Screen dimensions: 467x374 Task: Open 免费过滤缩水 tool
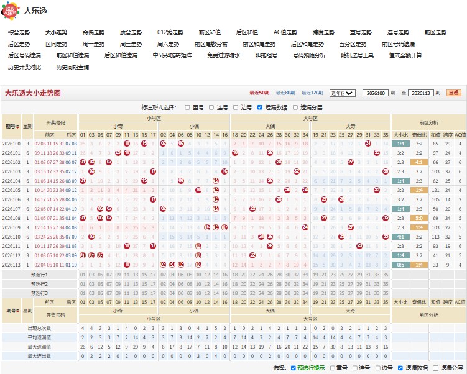[224, 55]
